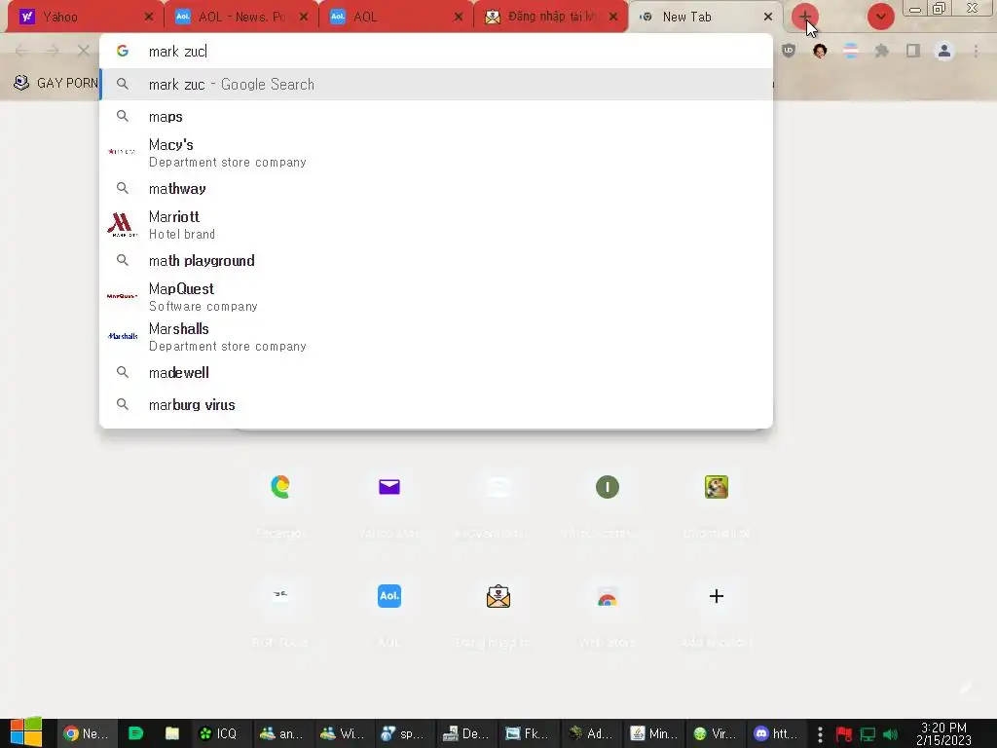Screen dimensions: 997x748
Task: Open the tab search dropdown arrow
Action: point(880,17)
